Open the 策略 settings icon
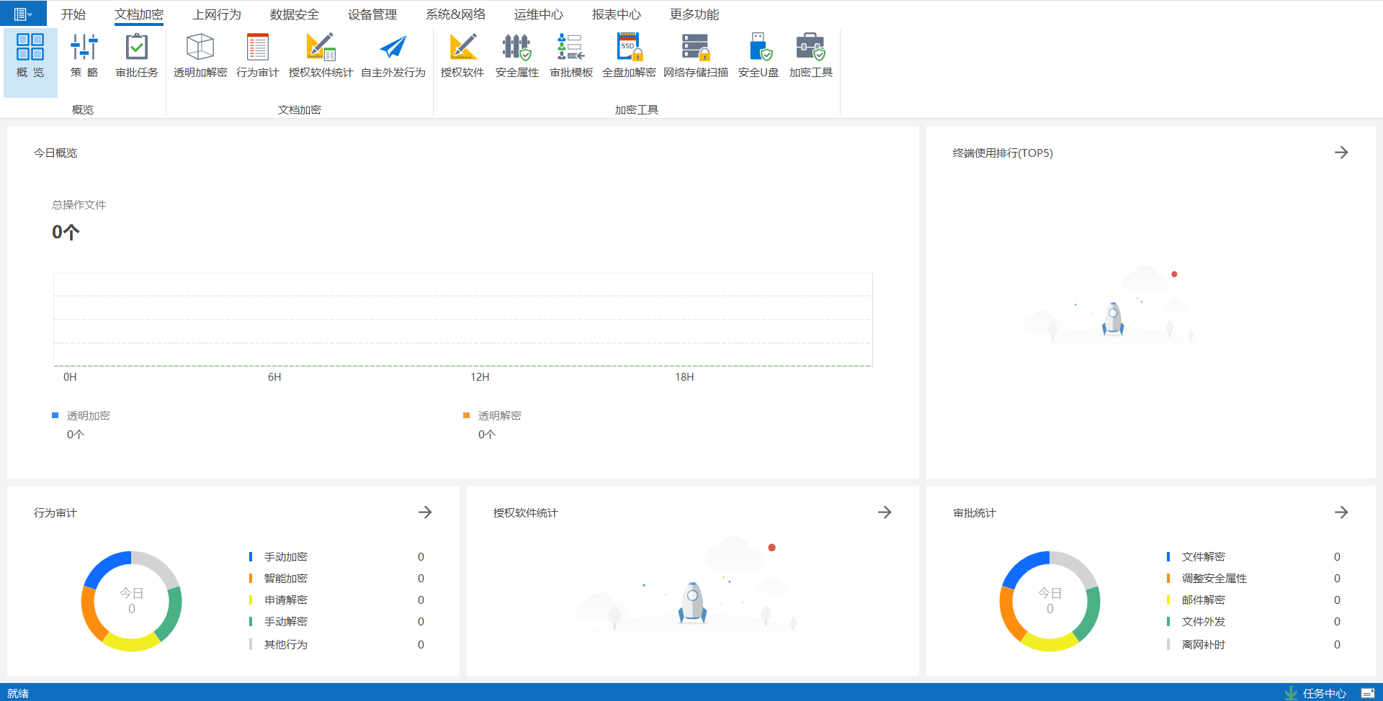The height and width of the screenshot is (701, 1383). 84,55
